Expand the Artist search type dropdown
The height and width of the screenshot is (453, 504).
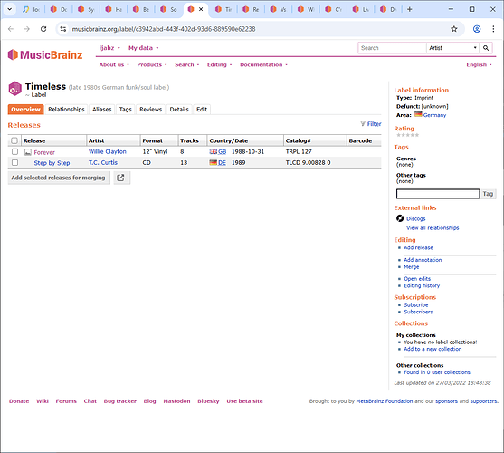[452, 48]
